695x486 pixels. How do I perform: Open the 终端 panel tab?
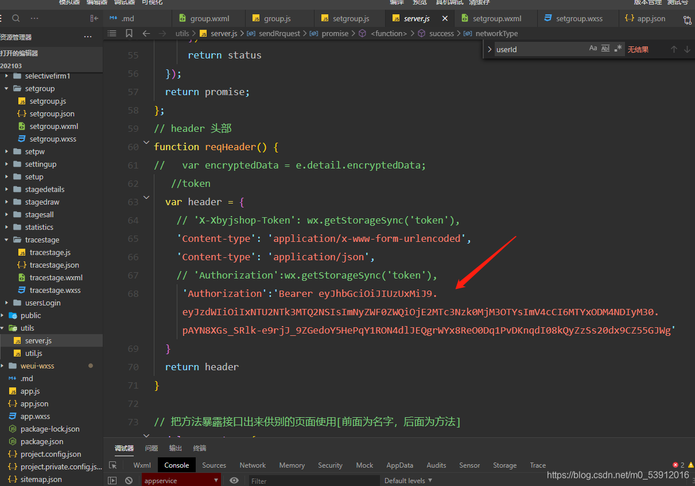[x=199, y=448]
